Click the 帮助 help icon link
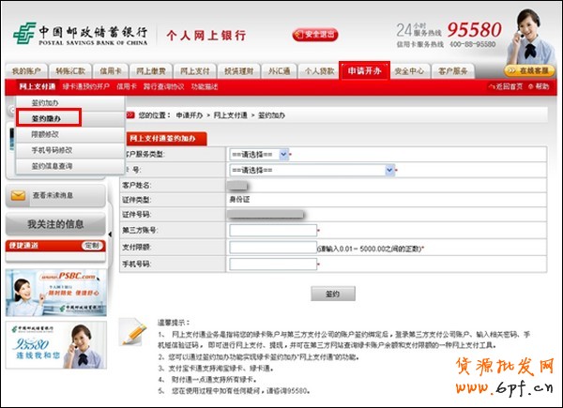 click(540, 86)
